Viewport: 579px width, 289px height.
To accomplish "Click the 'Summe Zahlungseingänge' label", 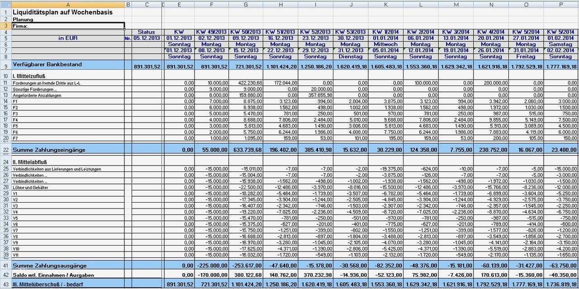I will [x=49, y=150].
